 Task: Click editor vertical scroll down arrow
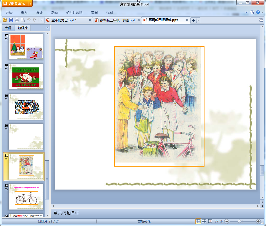pyautogui.click(x=262, y=197)
